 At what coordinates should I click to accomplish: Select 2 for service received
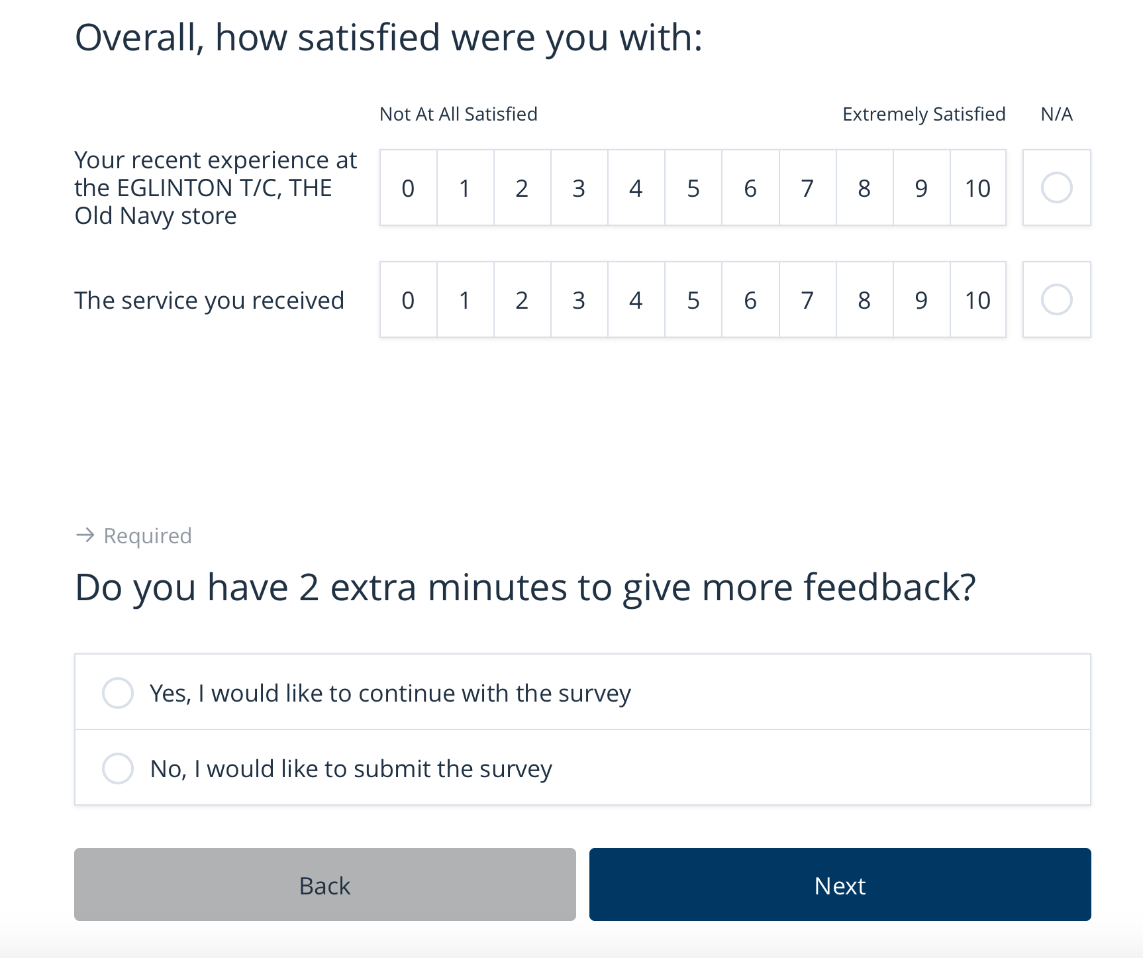521,300
